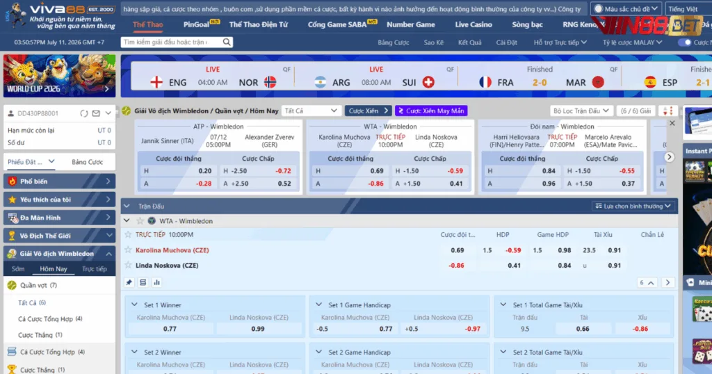Pin the match with pushpin icon
The width and height of the screenshot is (712, 374).
tap(129, 282)
